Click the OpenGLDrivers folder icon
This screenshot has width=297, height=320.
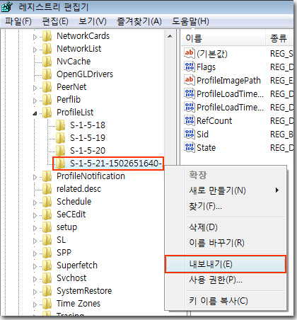pyautogui.click(x=47, y=74)
